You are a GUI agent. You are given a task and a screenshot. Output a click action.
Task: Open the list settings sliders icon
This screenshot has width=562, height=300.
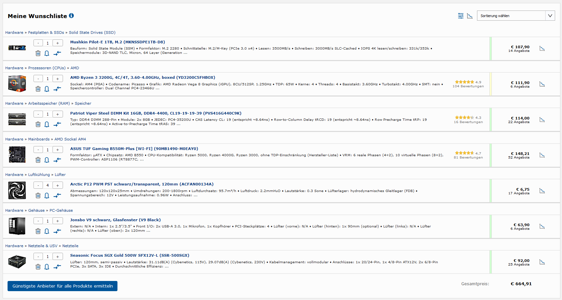pyautogui.click(x=461, y=16)
